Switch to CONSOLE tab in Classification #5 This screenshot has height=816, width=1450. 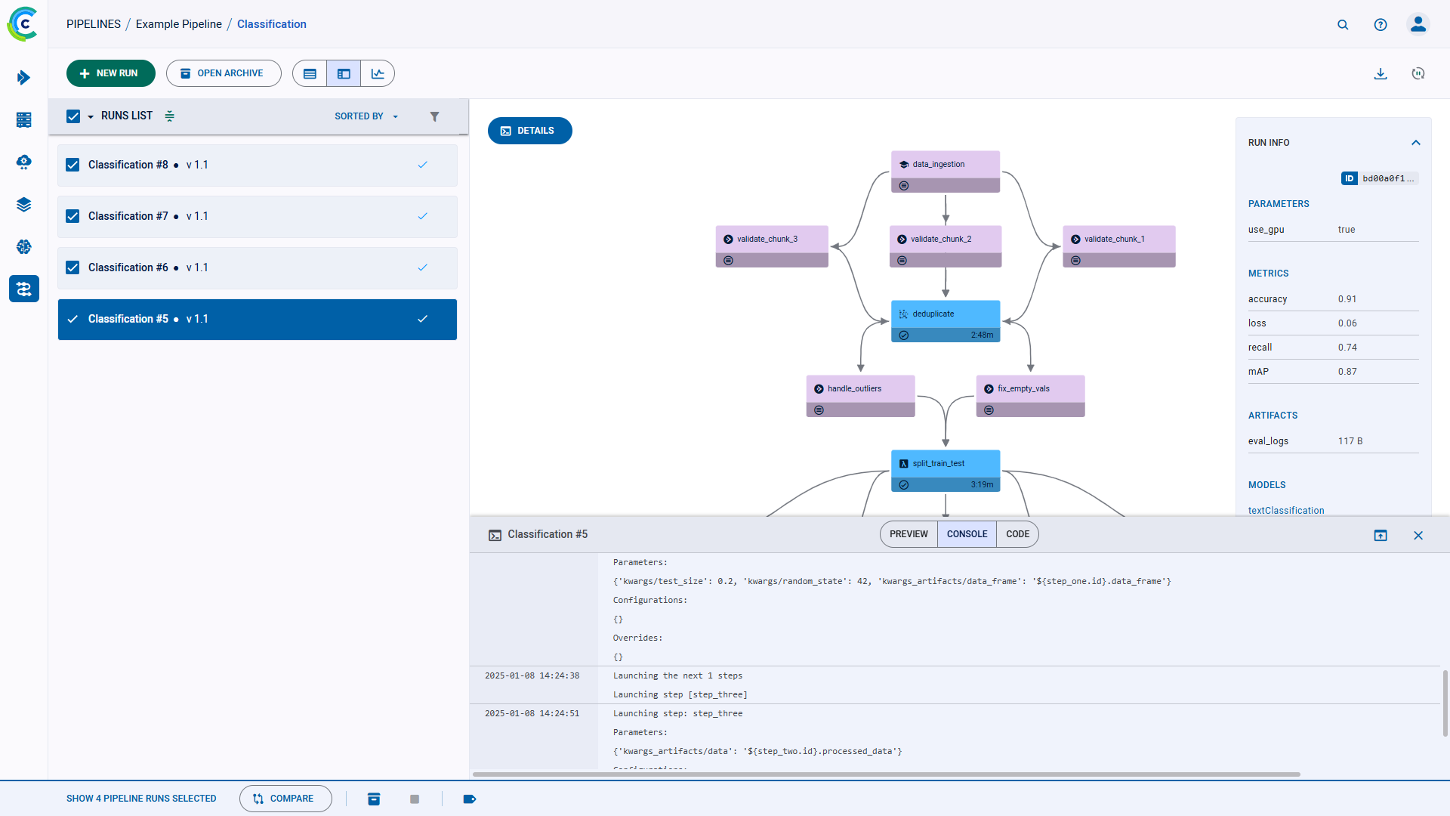click(x=967, y=534)
